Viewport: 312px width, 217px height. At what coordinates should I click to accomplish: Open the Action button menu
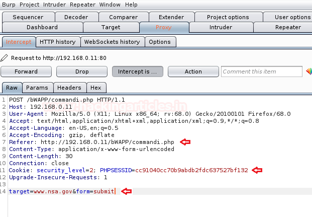pyautogui.click(x=193, y=71)
